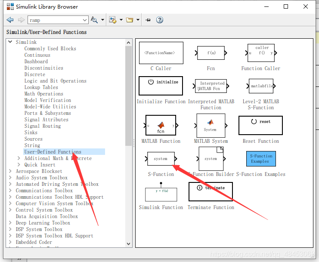Click the back navigation arrow
Image resolution: width=319 pixels, height=262 pixels.
point(10,20)
